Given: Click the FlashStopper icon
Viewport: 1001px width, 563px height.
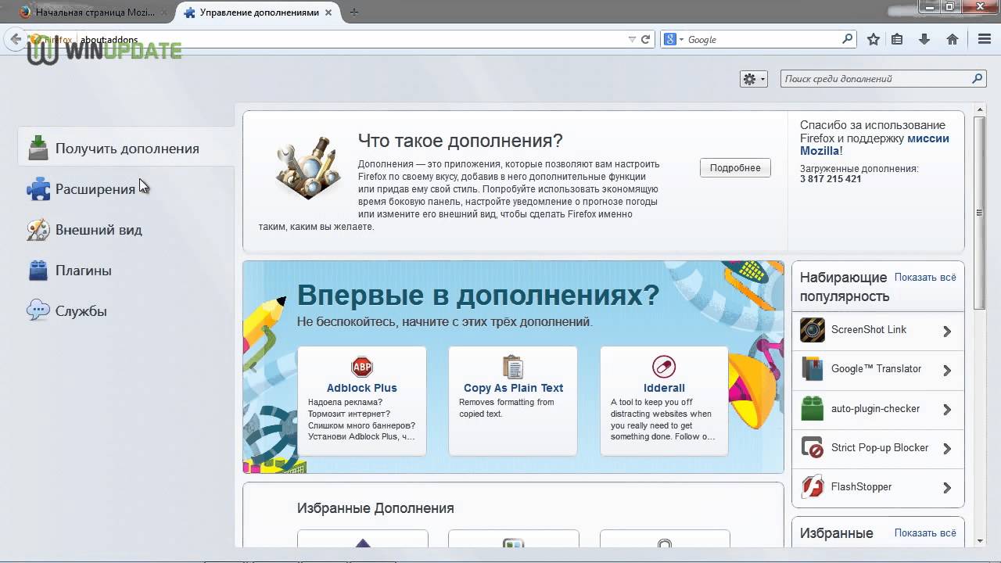Looking at the screenshot, I should coord(813,486).
